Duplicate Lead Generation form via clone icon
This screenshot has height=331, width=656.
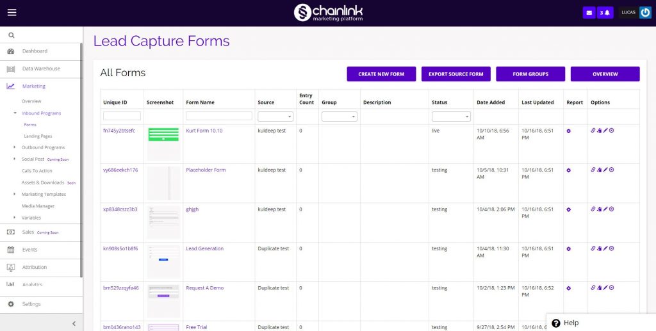point(599,248)
